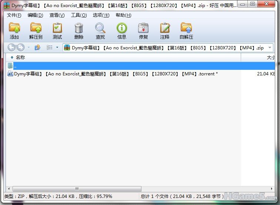Open the address path dropdown
The image size is (280, 205).
[269, 48]
